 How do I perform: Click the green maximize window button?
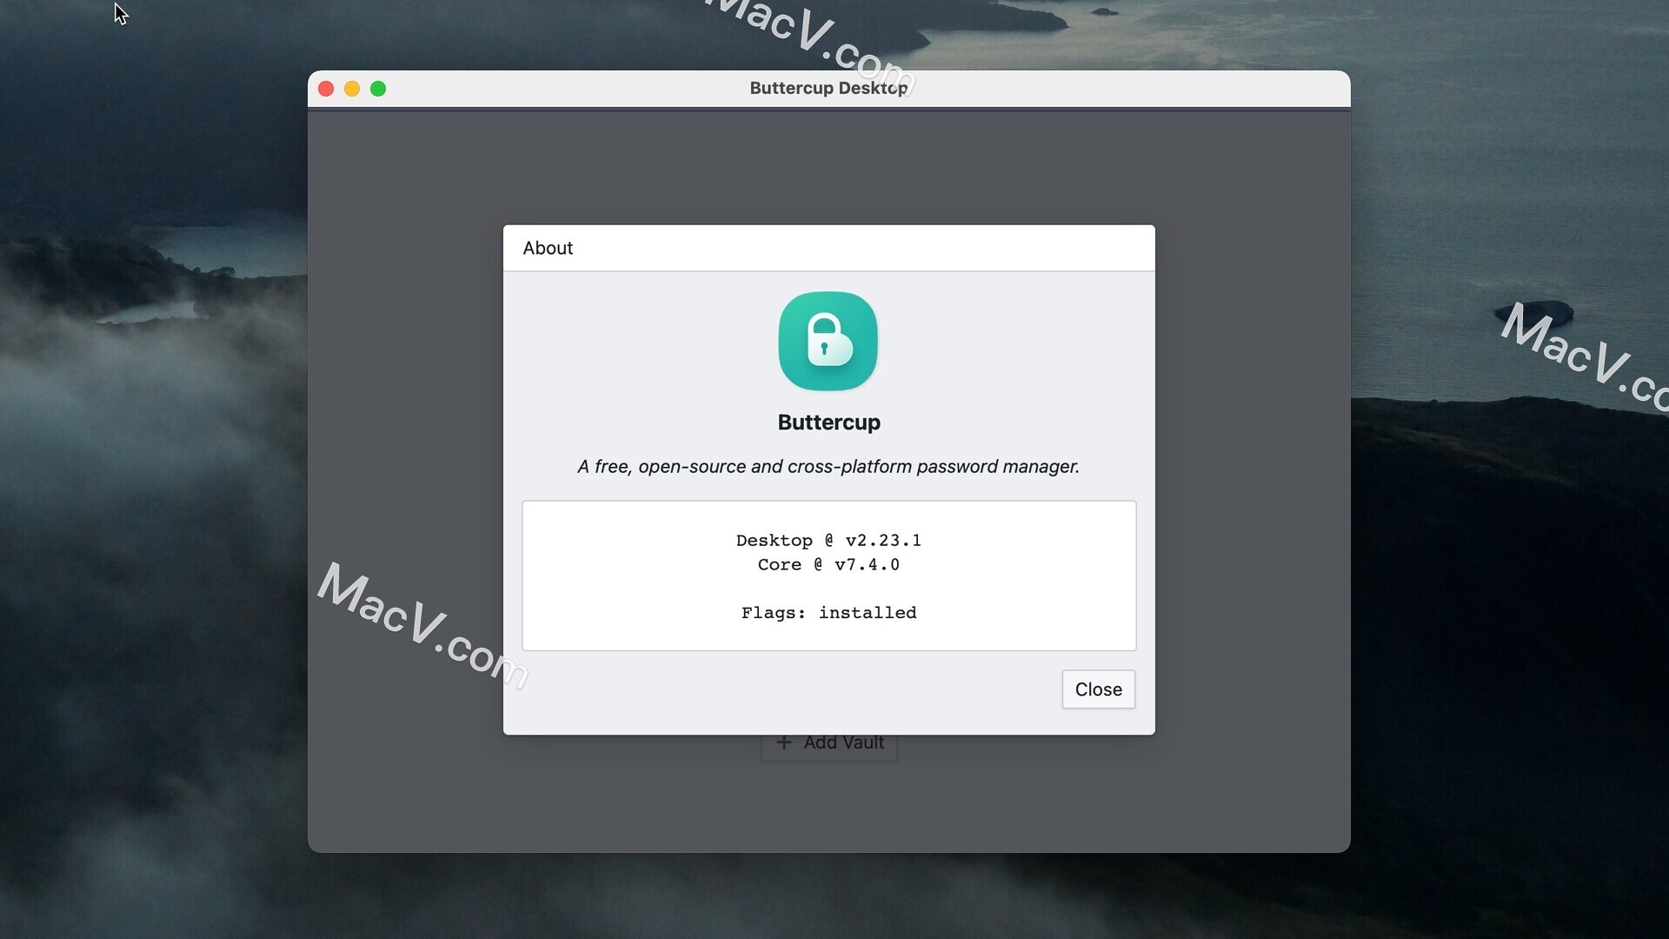pos(378,89)
